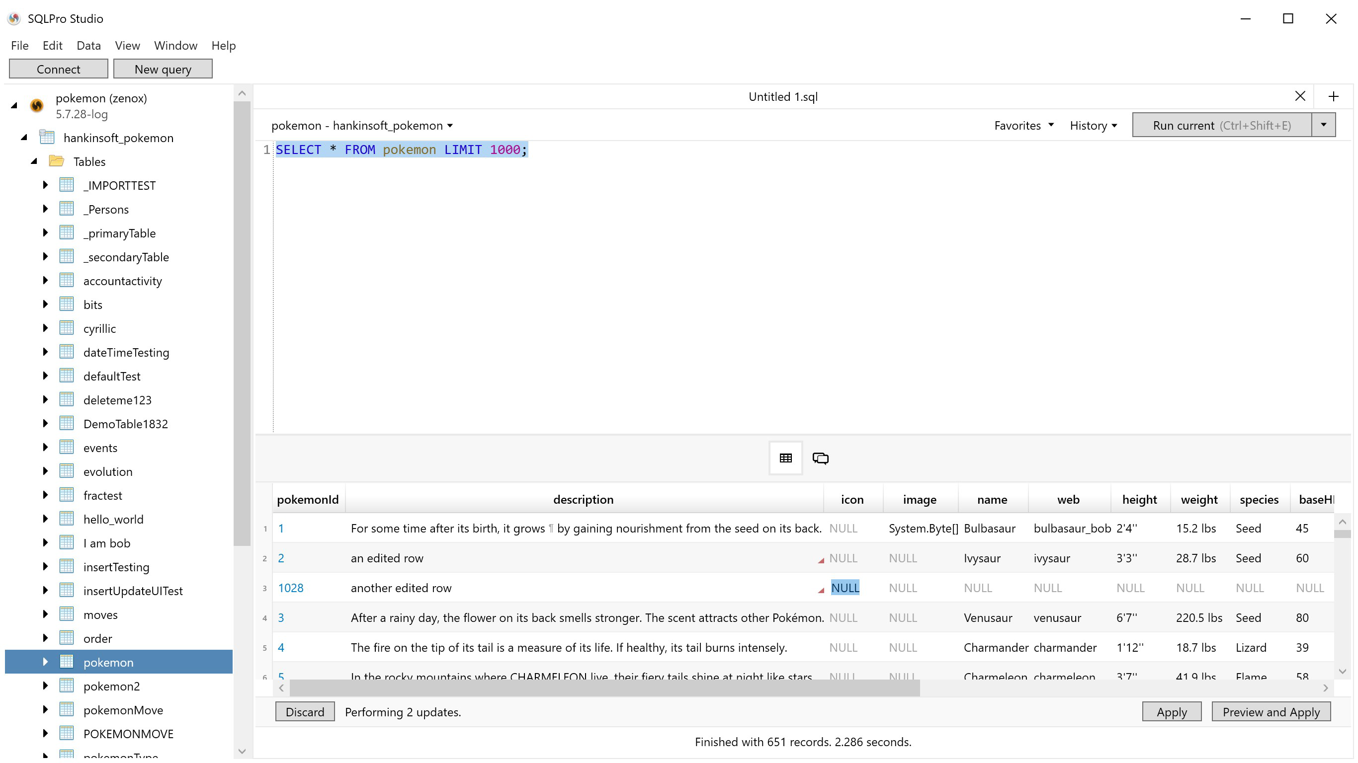Expand the _Persons table node
This screenshot has width=1358, height=763.
pos(45,209)
